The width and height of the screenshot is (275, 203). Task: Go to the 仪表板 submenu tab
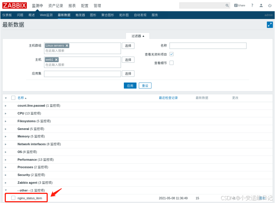(7, 15)
